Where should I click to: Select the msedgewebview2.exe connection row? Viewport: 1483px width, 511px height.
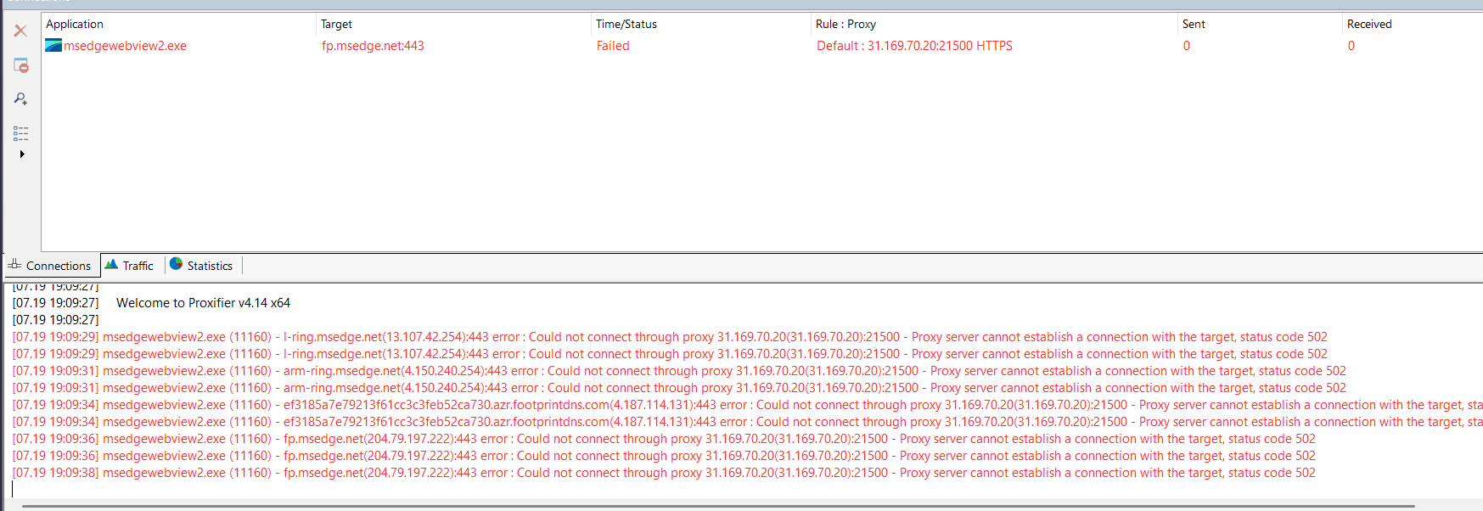[x=762, y=46]
